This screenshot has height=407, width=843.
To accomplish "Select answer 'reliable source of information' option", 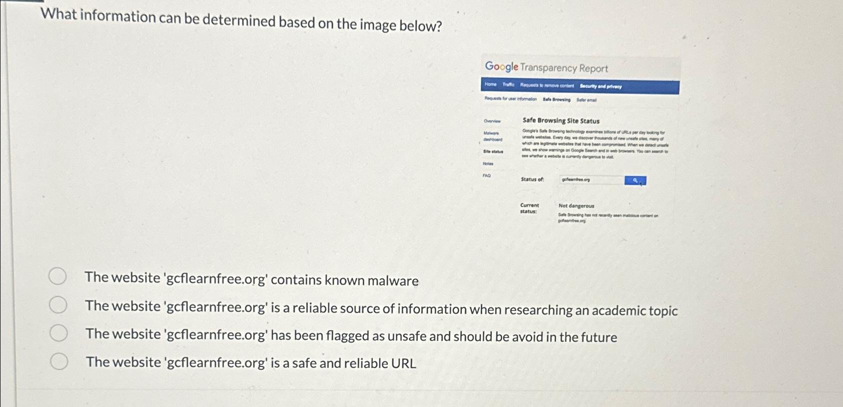I will [x=58, y=304].
